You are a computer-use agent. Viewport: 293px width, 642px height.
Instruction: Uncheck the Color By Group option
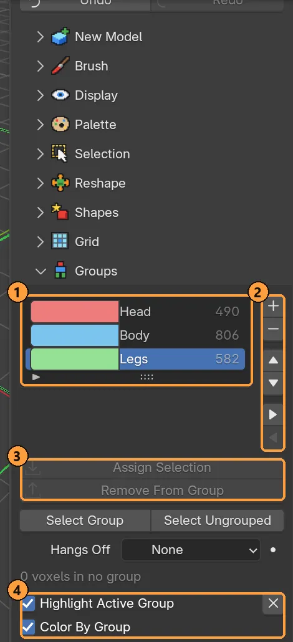(28, 627)
